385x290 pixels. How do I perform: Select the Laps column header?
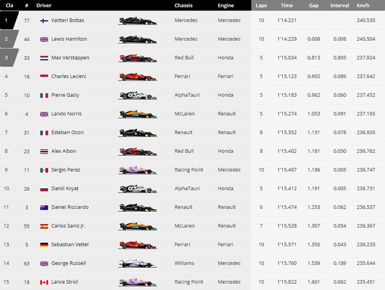261,5
